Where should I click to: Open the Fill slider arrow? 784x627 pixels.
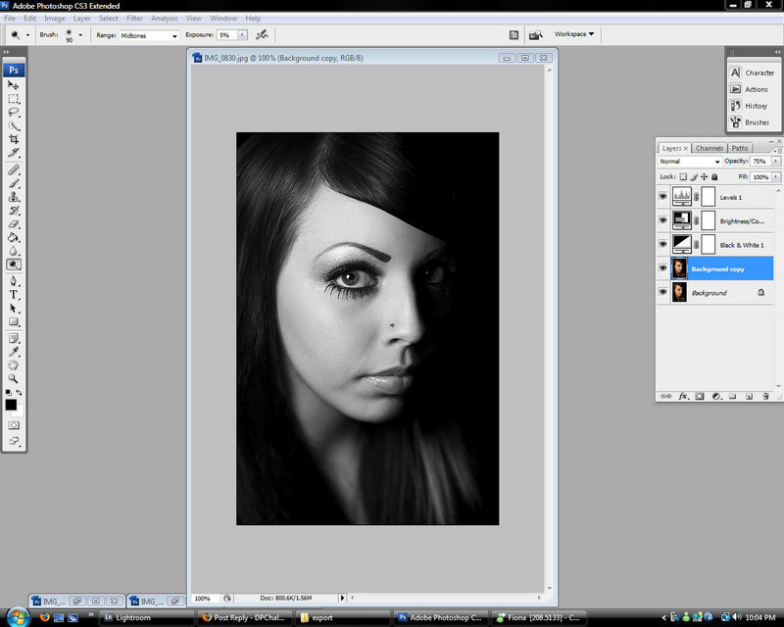pos(775,177)
